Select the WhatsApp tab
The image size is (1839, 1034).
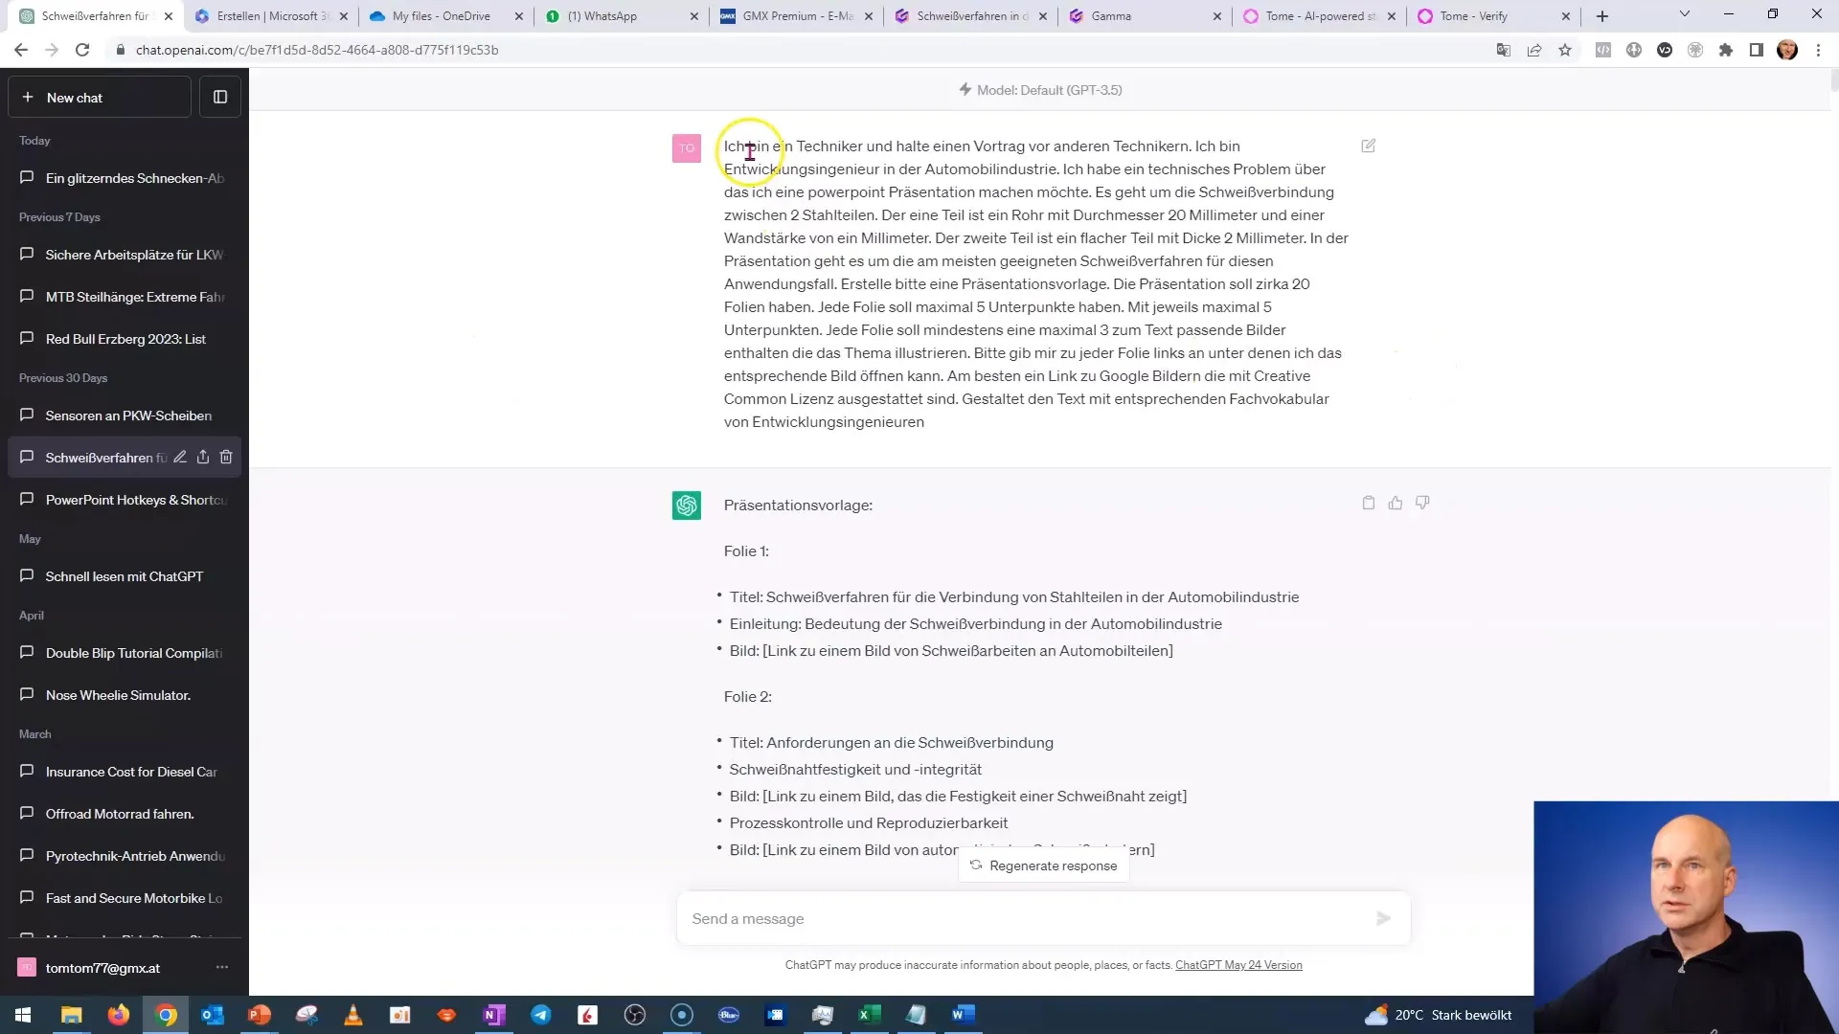point(603,15)
